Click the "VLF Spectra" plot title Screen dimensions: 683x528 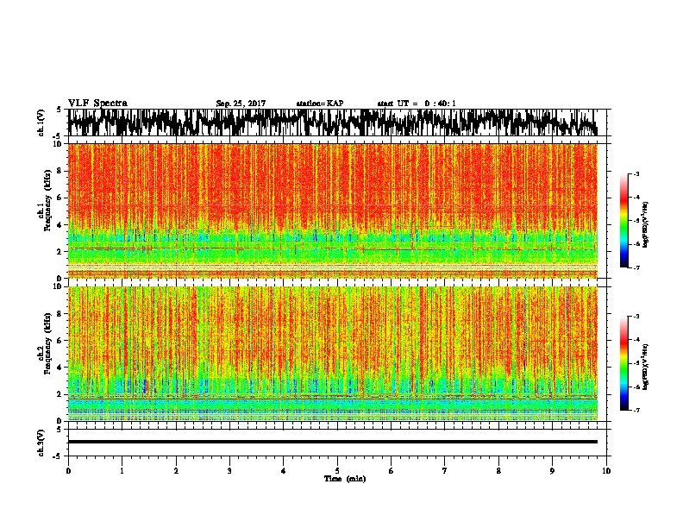[x=97, y=104]
